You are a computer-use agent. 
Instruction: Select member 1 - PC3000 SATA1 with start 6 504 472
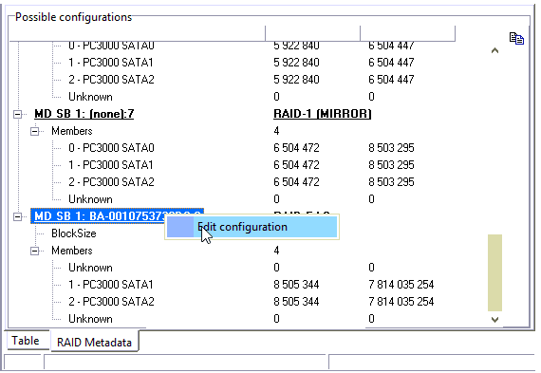pyautogui.click(x=110, y=165)
